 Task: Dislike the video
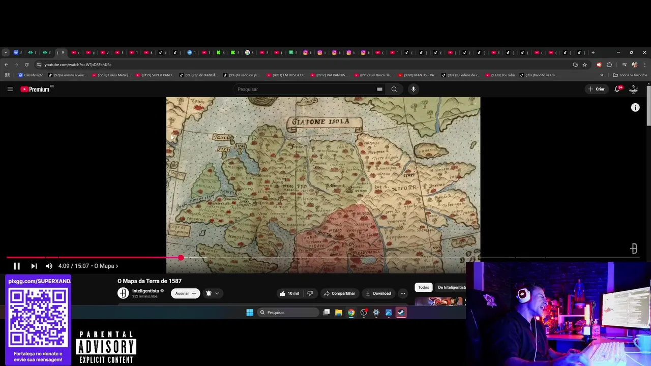(310, 293)
